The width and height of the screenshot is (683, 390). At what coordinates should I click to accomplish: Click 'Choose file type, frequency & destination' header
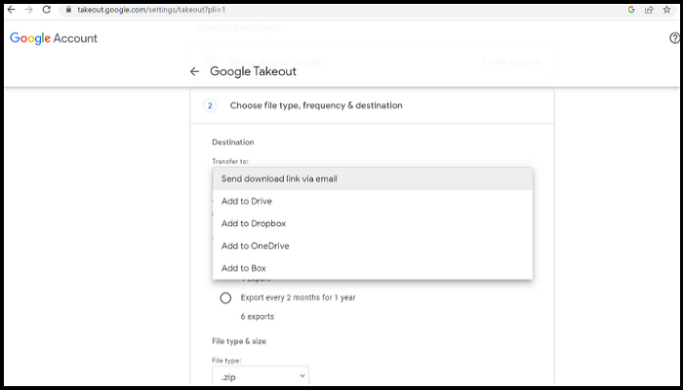[x=316, y=105]
